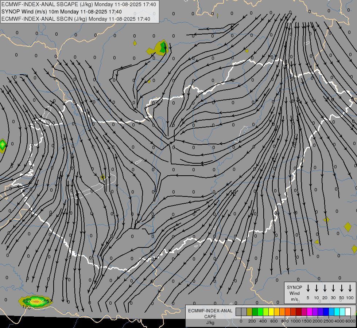Pick the bright magenta CAPE legend swatch
The image size is (357, 328).
pyautogui.click(x=310, y=312)
